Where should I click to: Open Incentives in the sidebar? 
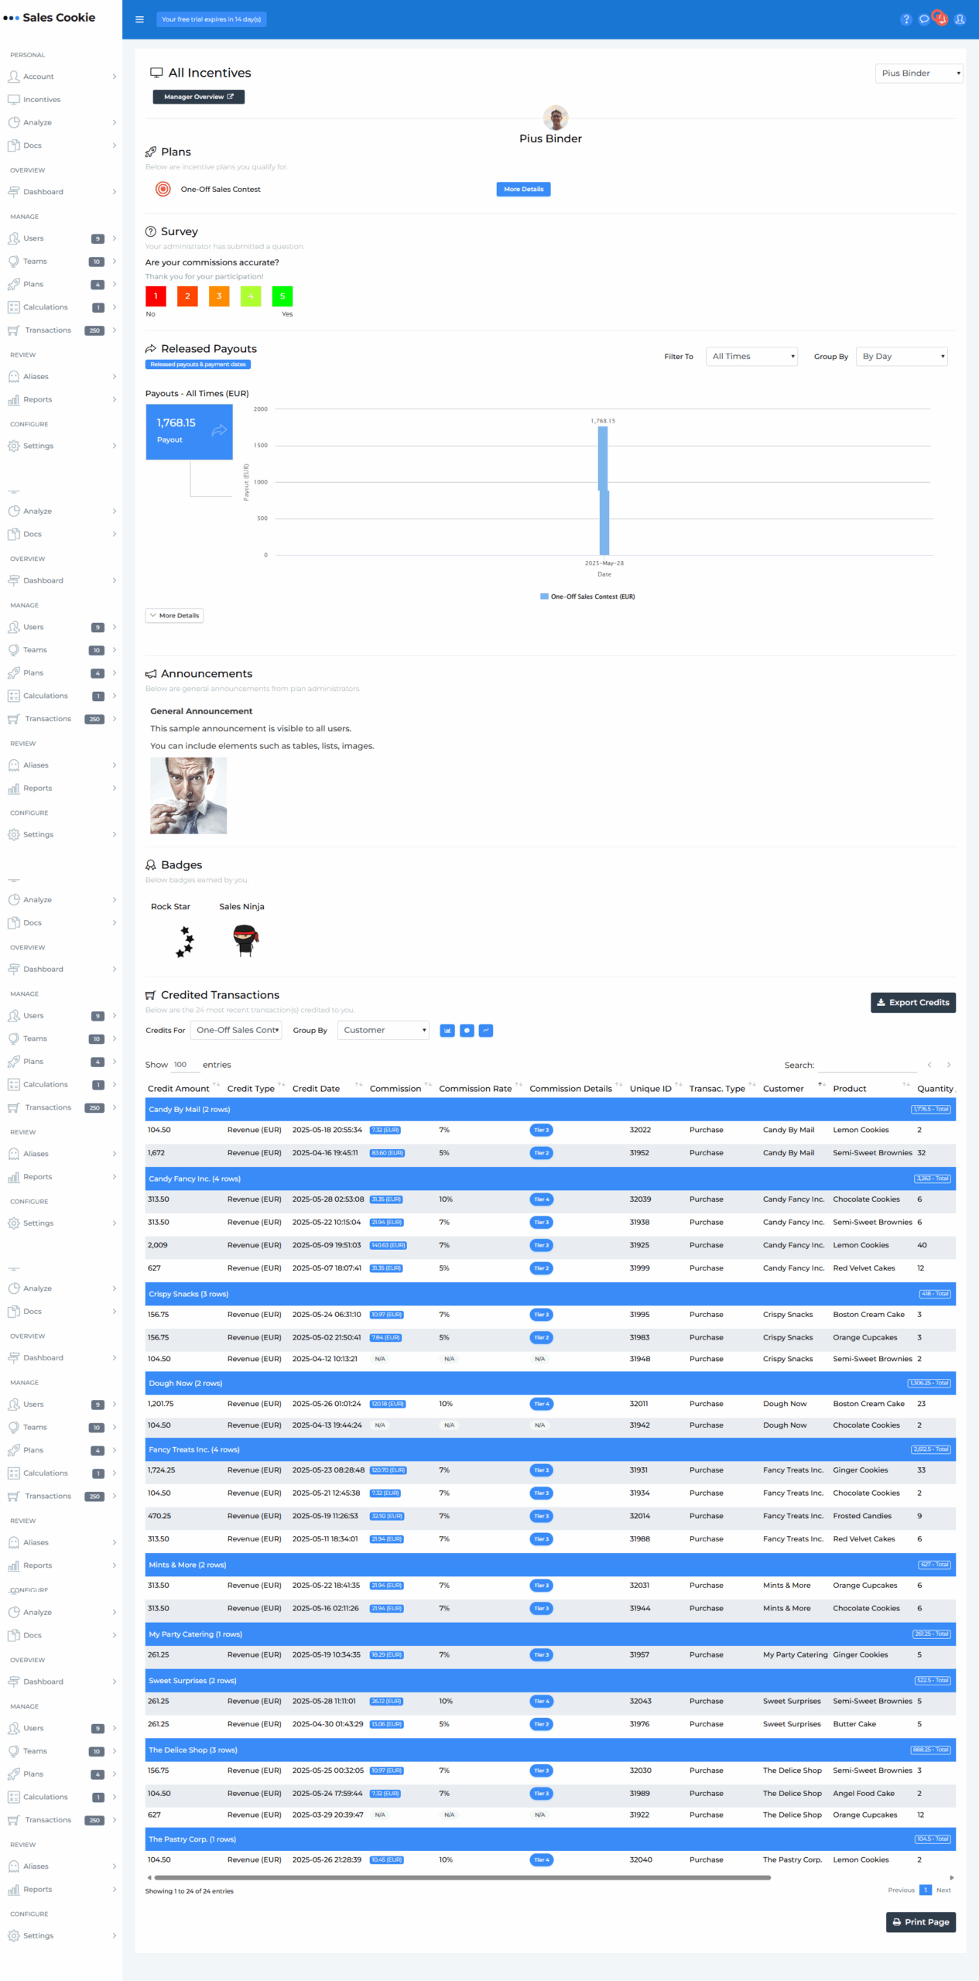click(x=42, y=100)
